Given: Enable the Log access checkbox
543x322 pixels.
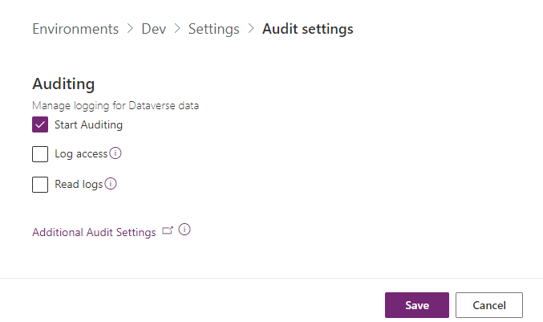Looking at the screenshot, I should 40,154.
